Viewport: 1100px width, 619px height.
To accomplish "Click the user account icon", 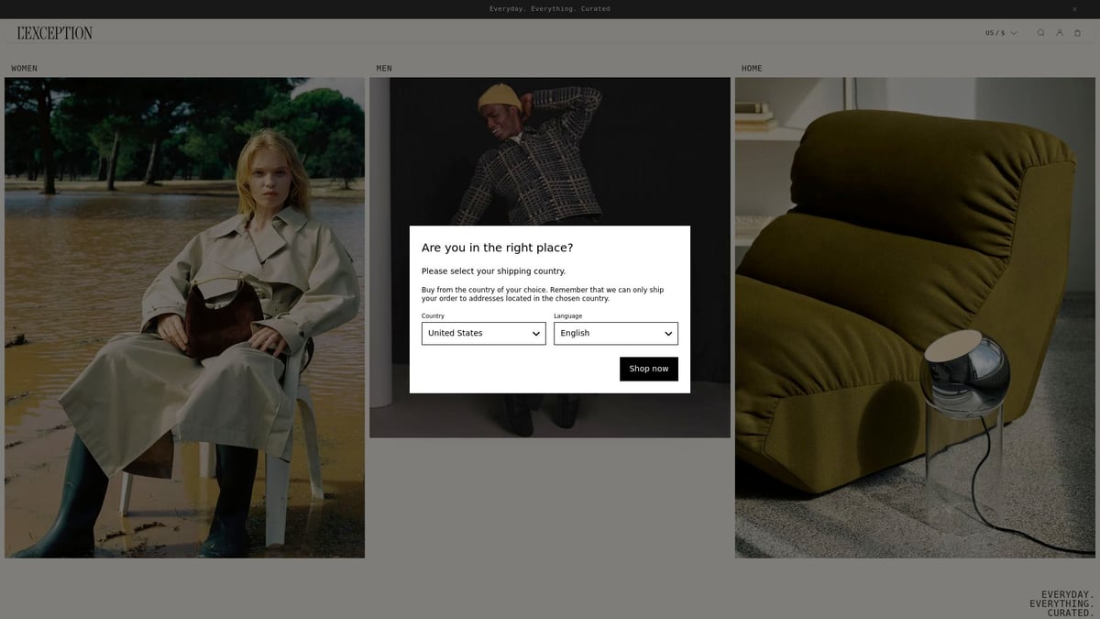I will click(1059, 33).
